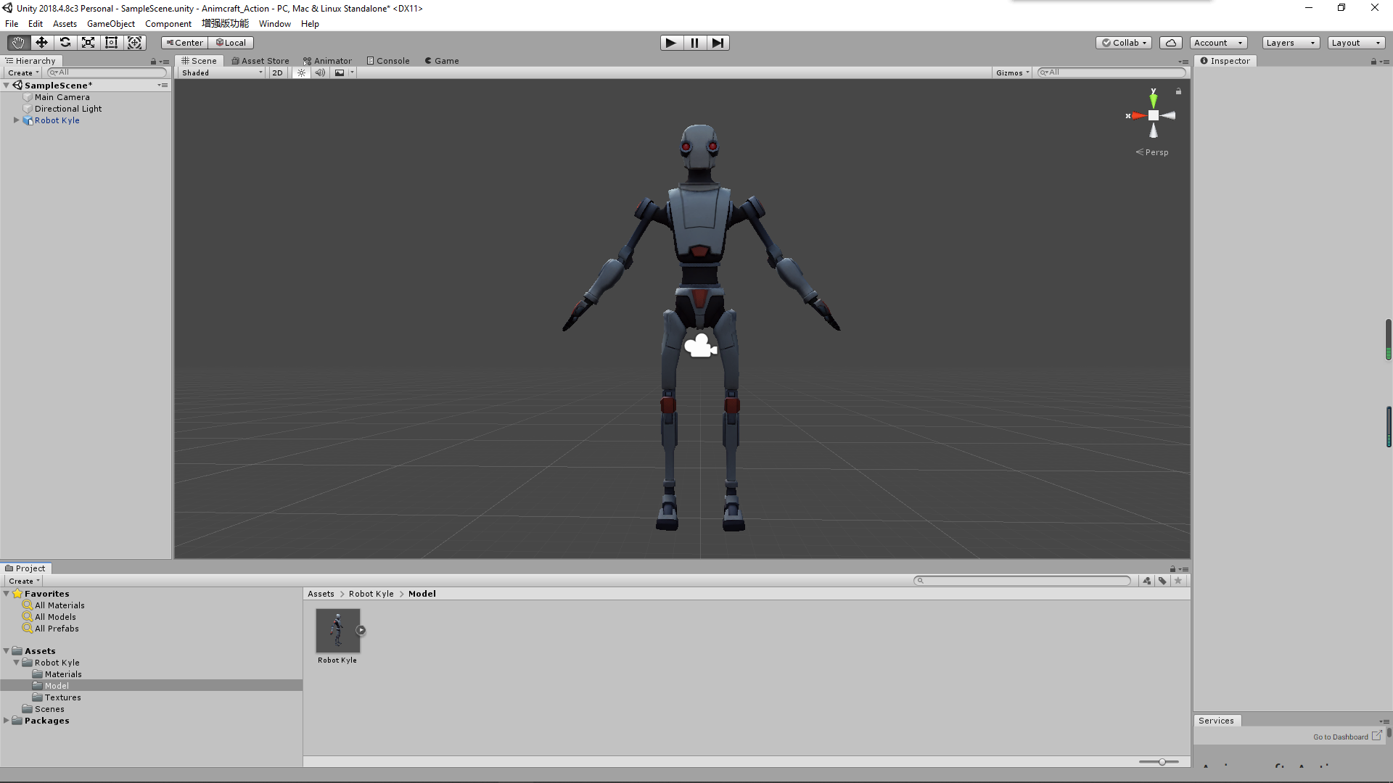Screen dimensions: 1393x783
Task: Click the Play button
Action: pyautogui.click(x=671, y=43)
